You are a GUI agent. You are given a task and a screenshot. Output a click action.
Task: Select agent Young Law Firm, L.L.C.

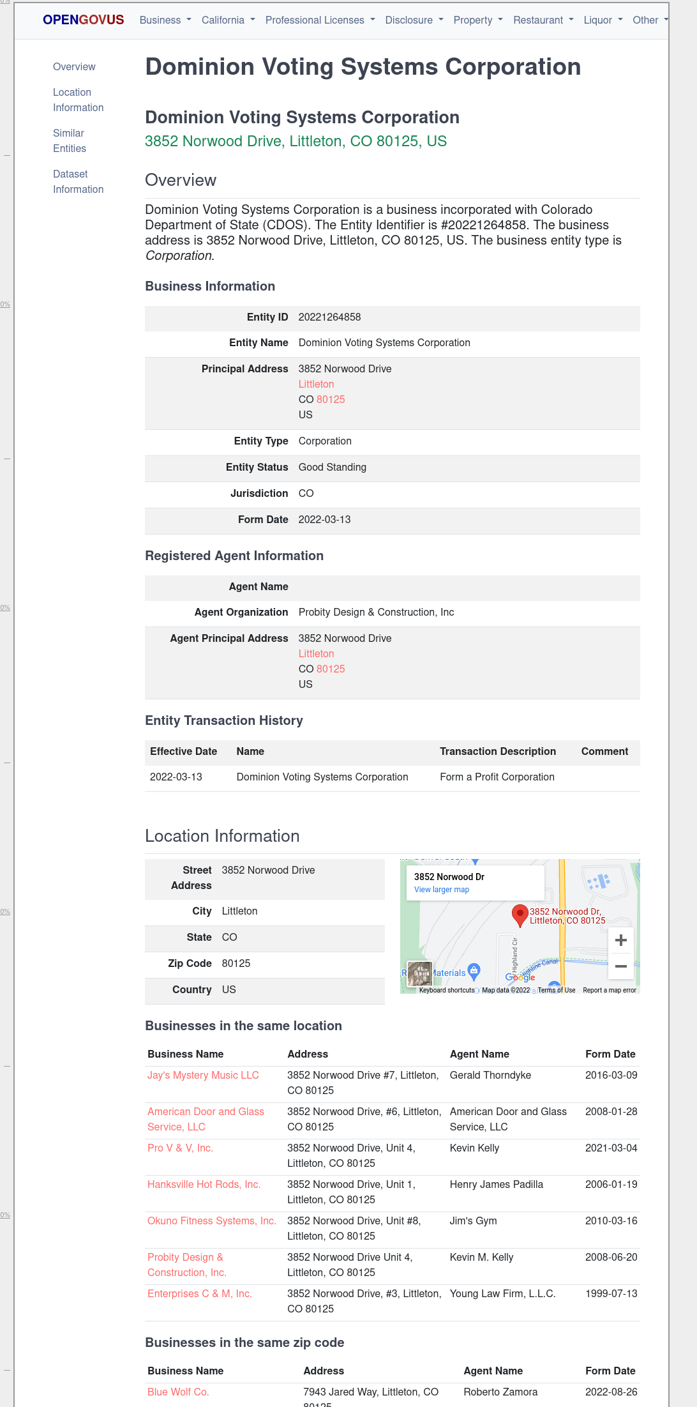point(503,1294)
